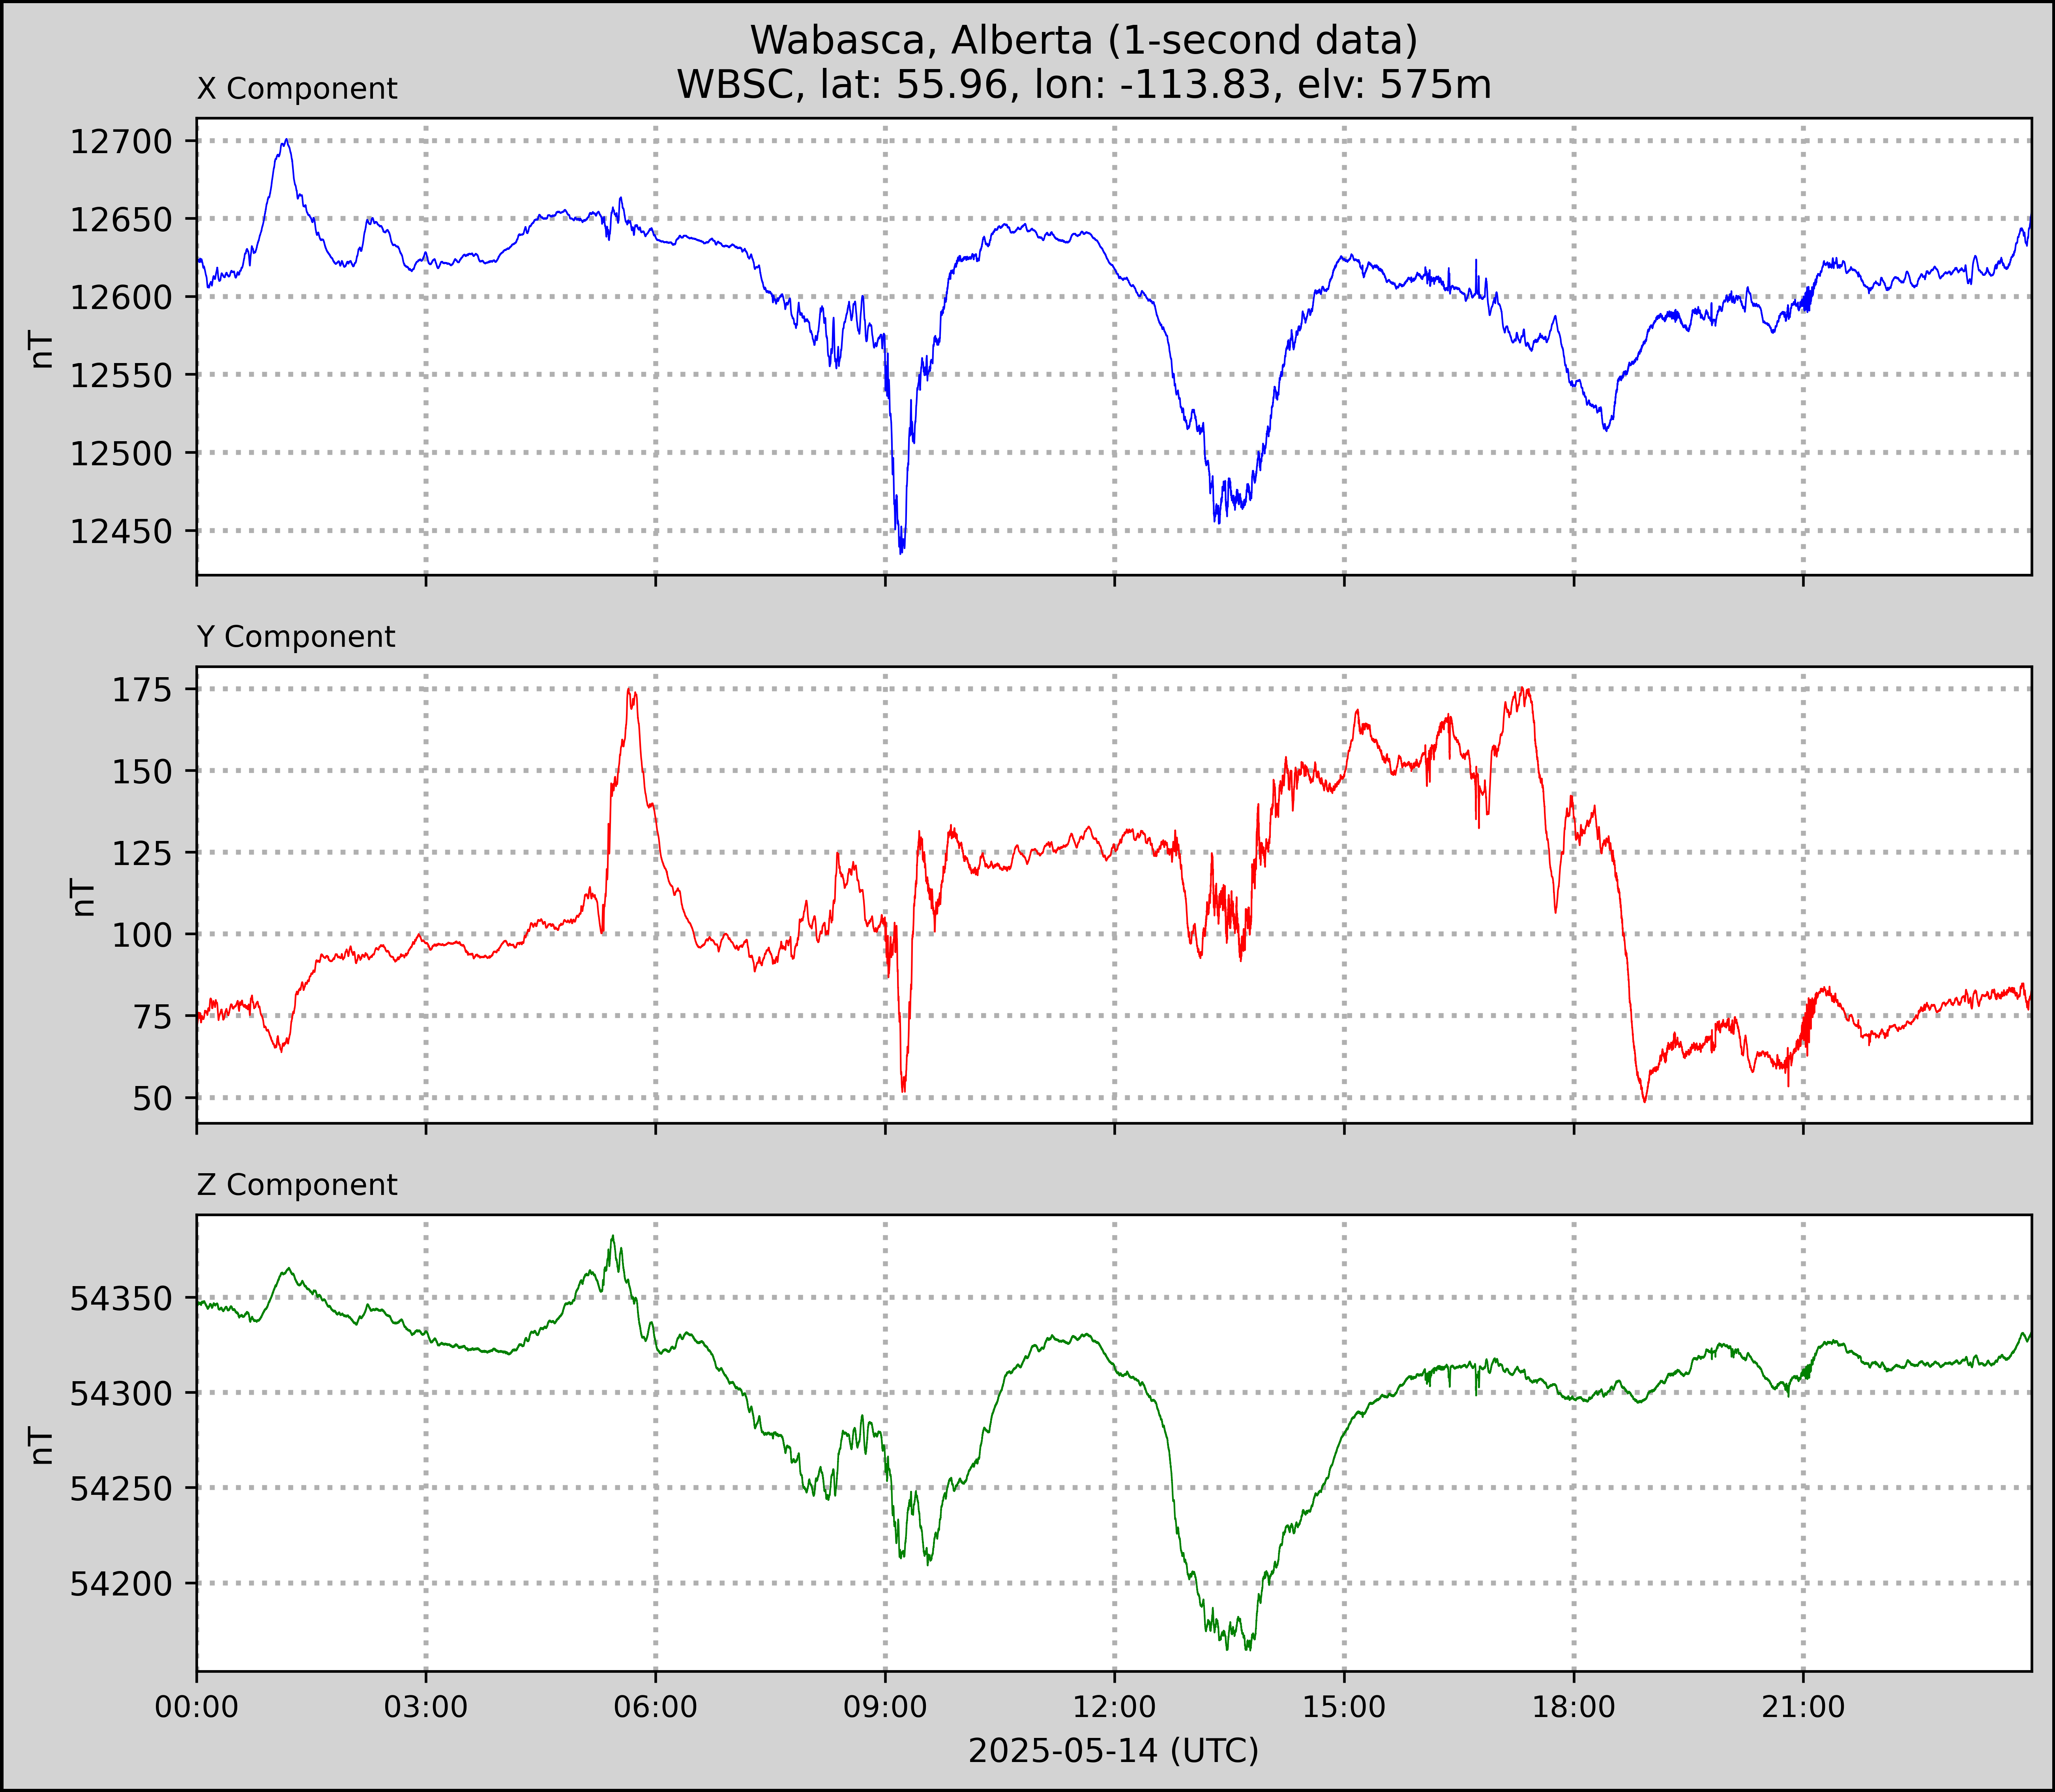Click the 125 tick on Y plot
The image size is (2055, 1792).
coord(142,854)
